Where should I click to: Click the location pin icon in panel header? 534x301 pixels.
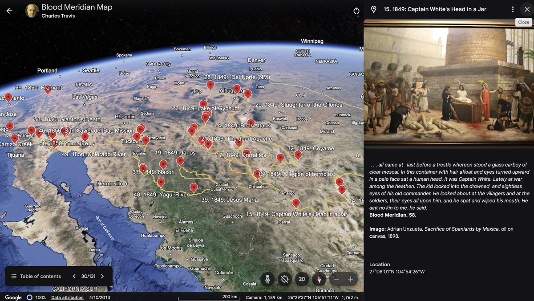374,9
